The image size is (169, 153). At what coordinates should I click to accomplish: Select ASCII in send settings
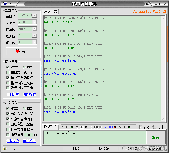[12, 109]
